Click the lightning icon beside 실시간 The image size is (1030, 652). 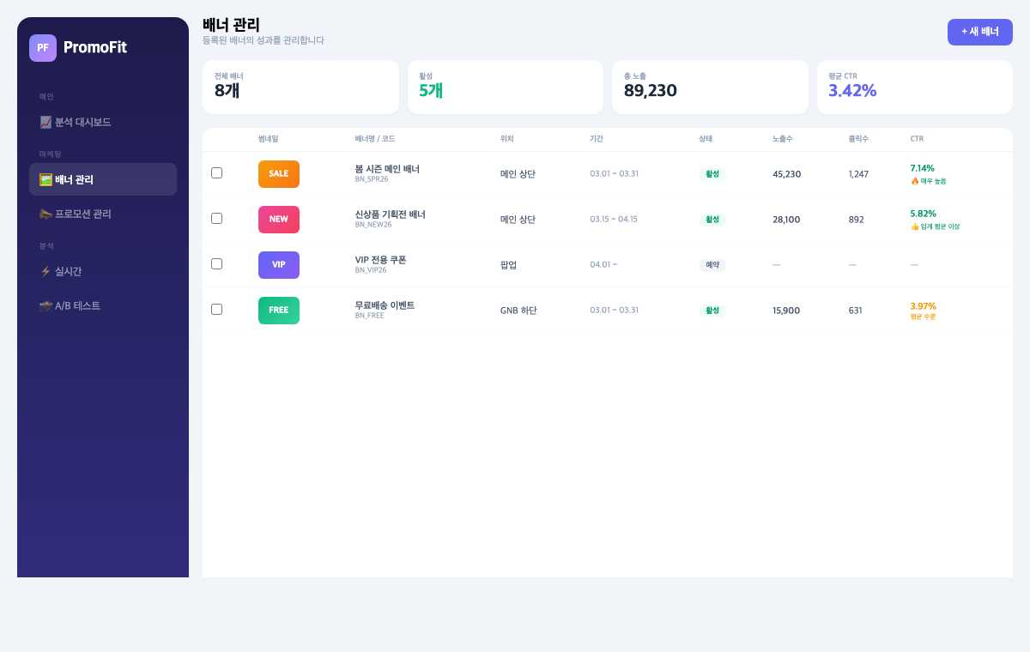click(x=45, y=271)
